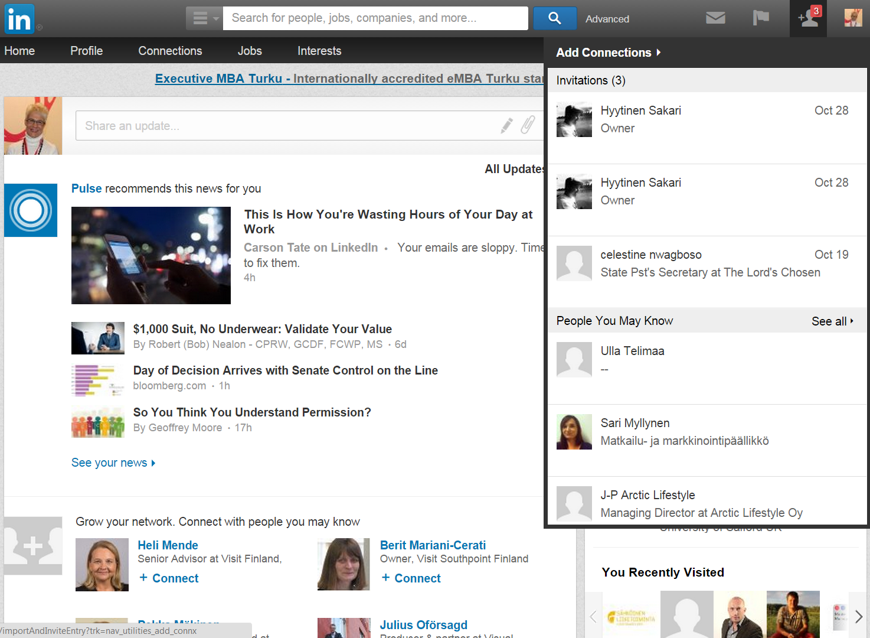
Task: Click the colorful figures Permission thumbnail
Action: click(x=98, y=422)
